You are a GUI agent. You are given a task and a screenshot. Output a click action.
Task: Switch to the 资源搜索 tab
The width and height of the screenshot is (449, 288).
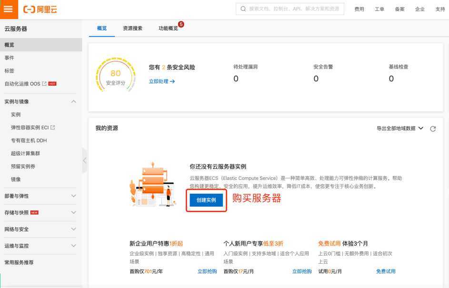point(132,28)
